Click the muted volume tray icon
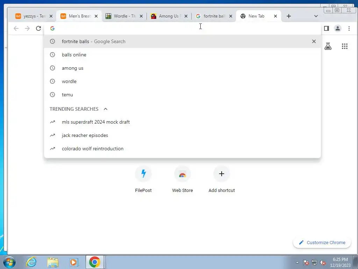 click(323, 262)
